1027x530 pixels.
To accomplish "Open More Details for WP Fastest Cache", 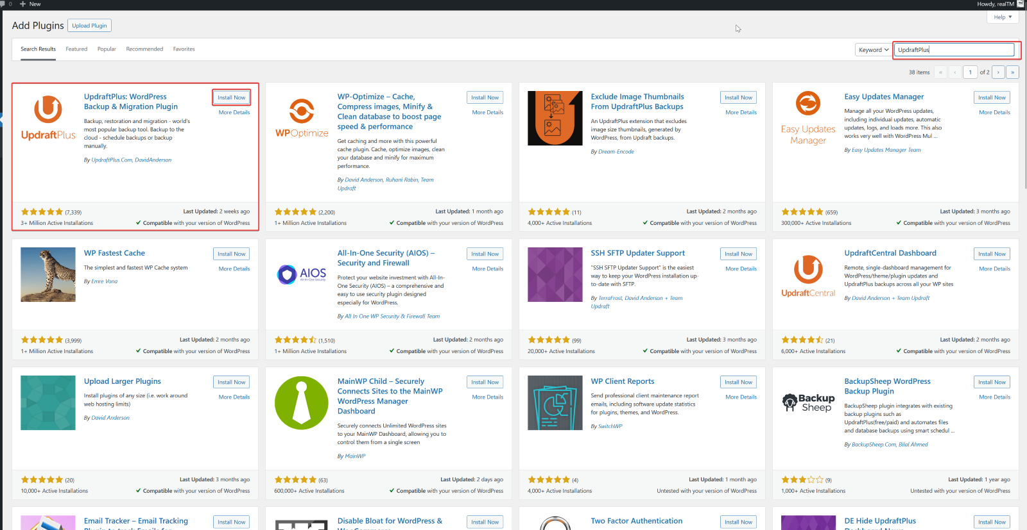I will point(234,269).
